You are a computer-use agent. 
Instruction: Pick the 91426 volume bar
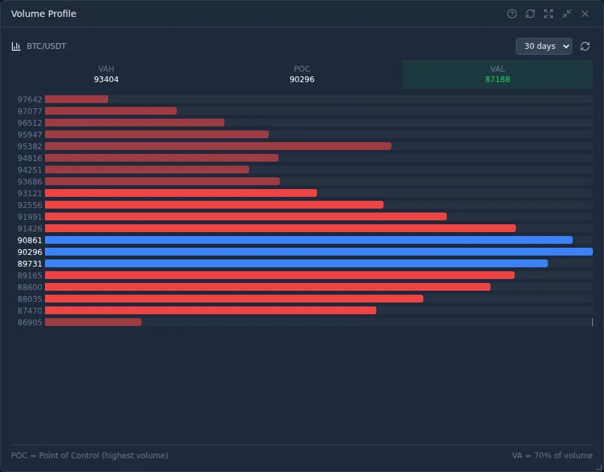tap(280, 228)
